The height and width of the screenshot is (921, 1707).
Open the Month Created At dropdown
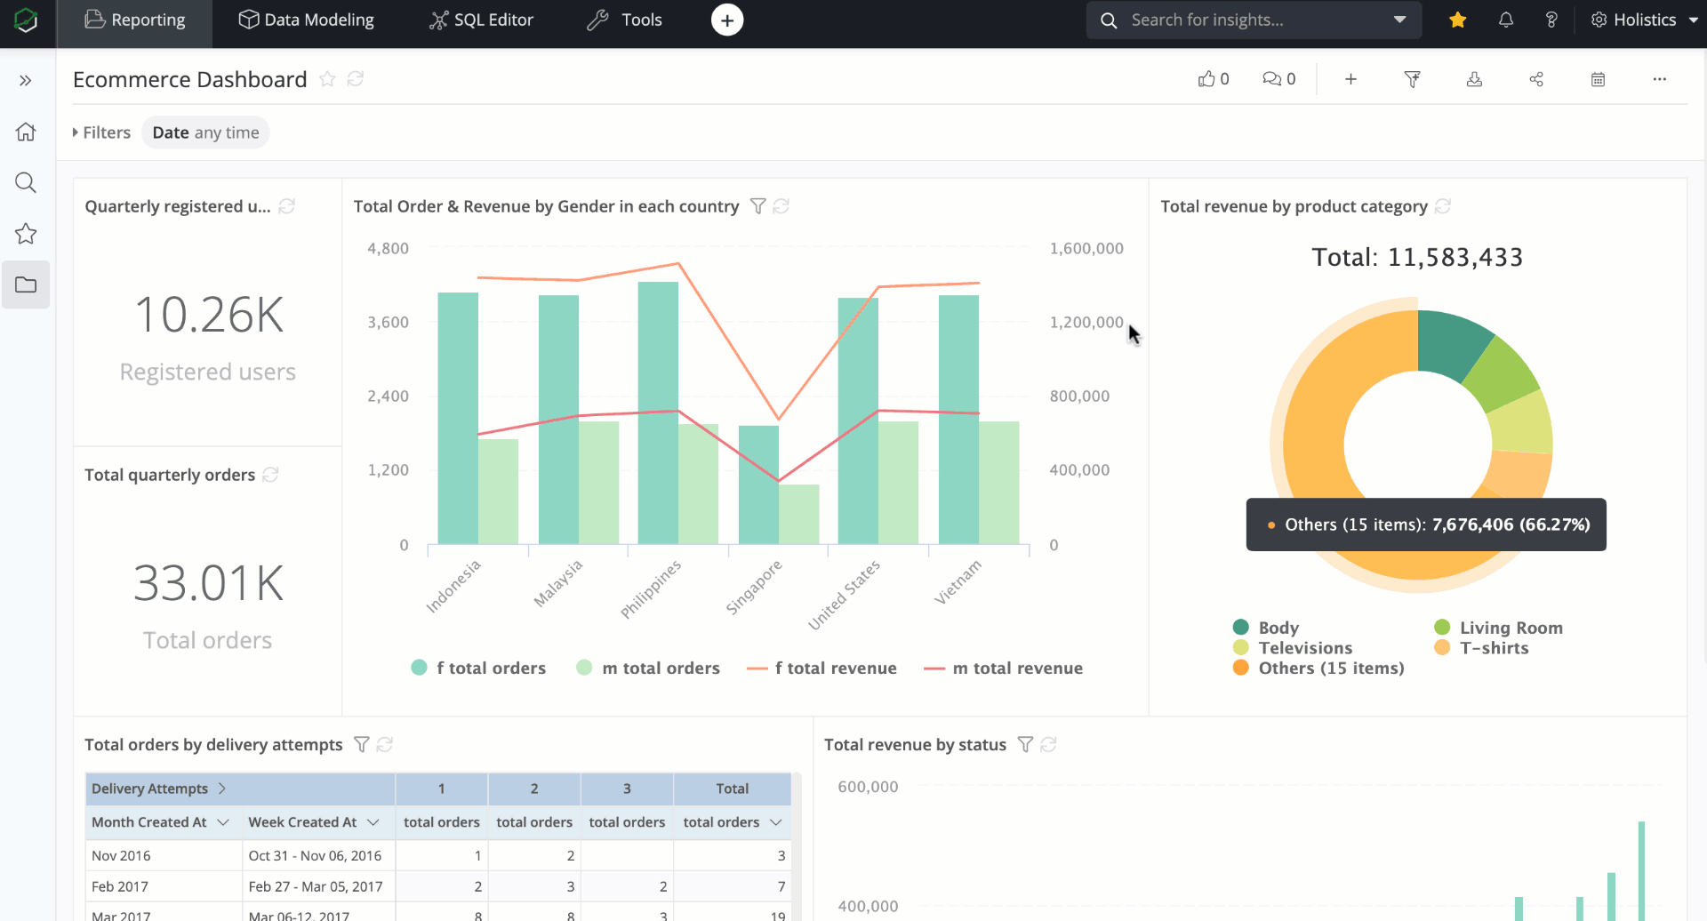pos(222,822)
